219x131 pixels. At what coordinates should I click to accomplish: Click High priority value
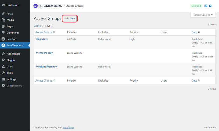(132, 39)
